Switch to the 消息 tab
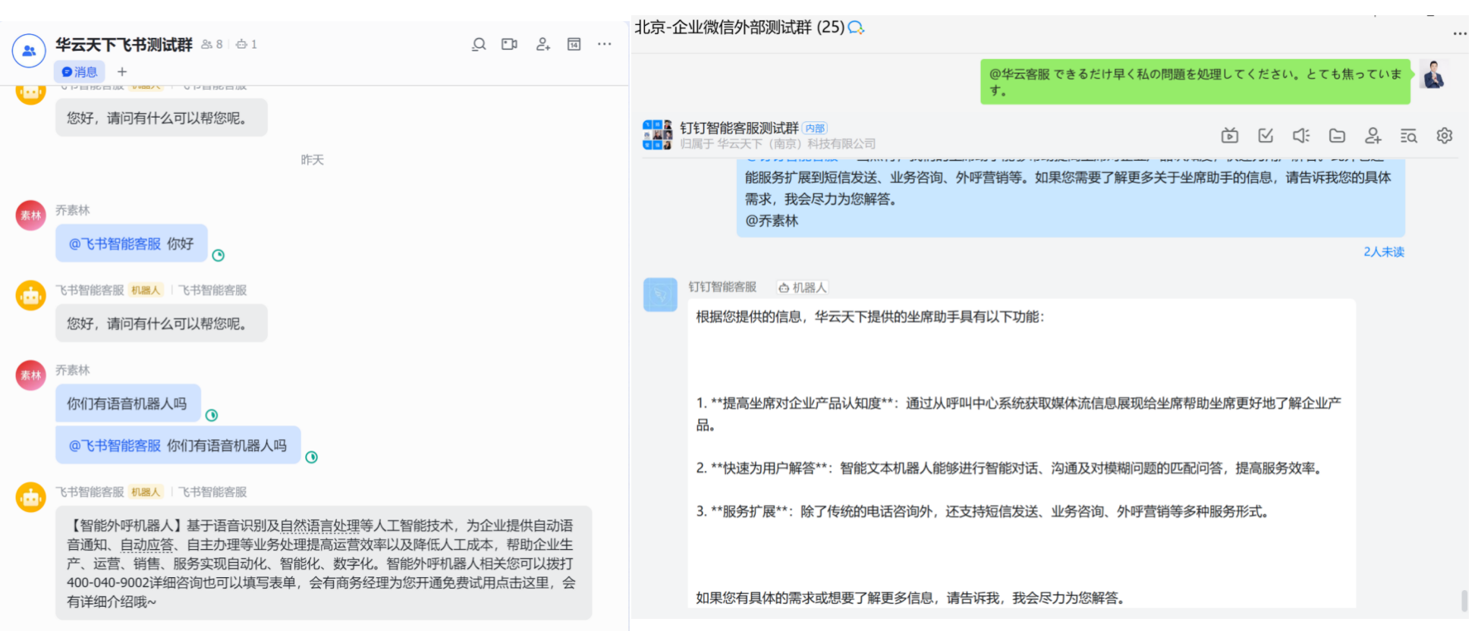 point(80,72)
